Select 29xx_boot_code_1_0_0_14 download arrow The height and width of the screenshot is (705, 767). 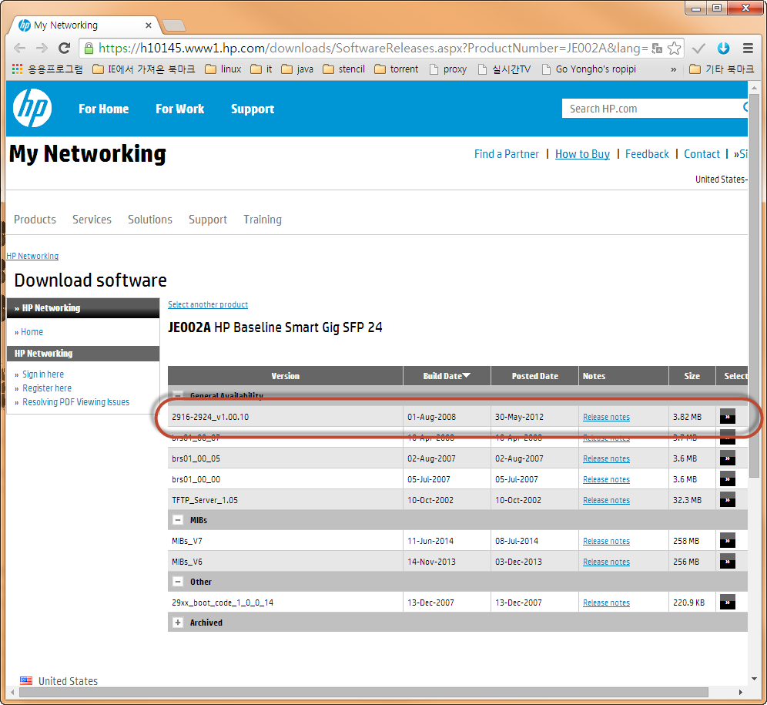point(728,603)
